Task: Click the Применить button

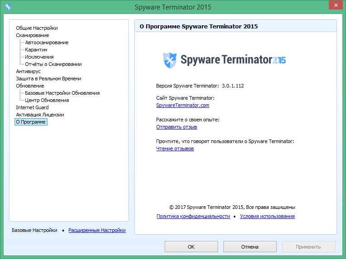Action: [x=308, y=247]
